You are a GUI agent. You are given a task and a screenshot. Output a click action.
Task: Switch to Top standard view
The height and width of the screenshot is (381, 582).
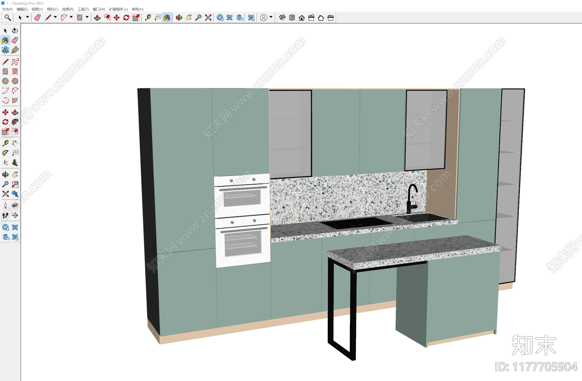point(292,17)
